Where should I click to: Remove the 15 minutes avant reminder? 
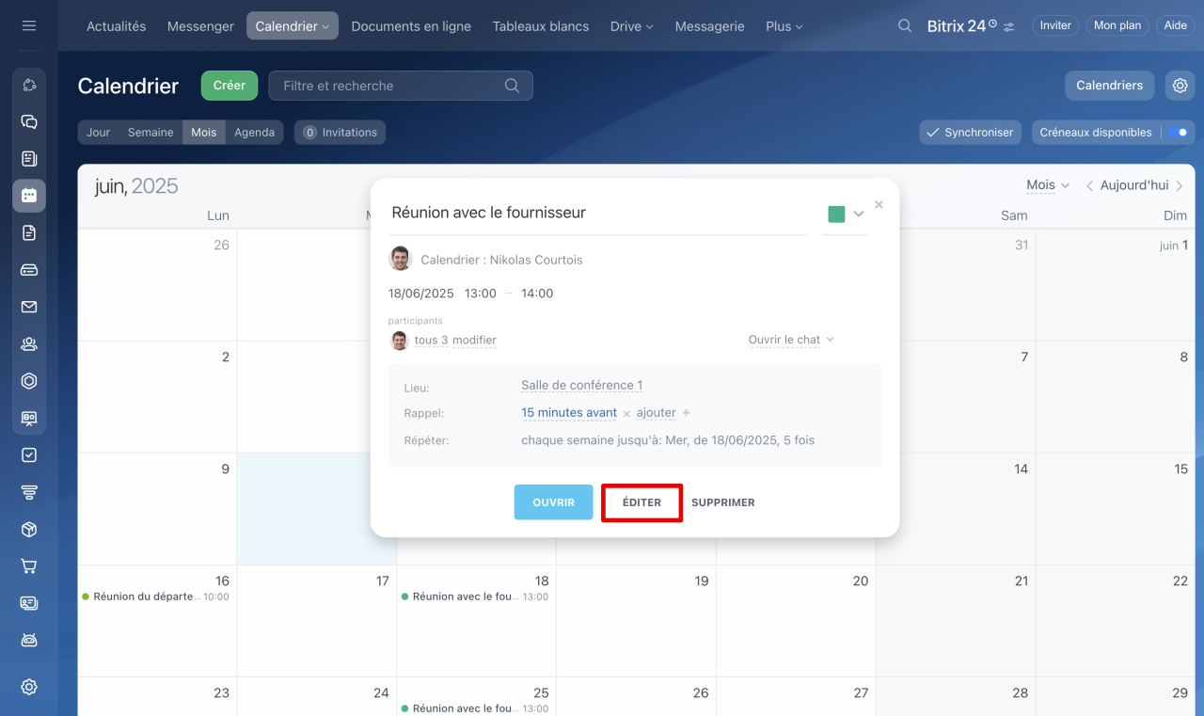pos(626,413)
